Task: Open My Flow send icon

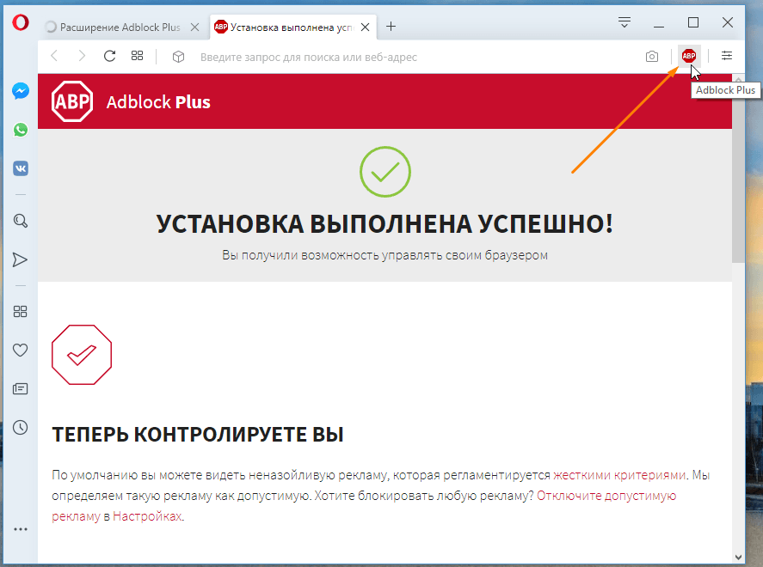Action: tap(21, 259)
